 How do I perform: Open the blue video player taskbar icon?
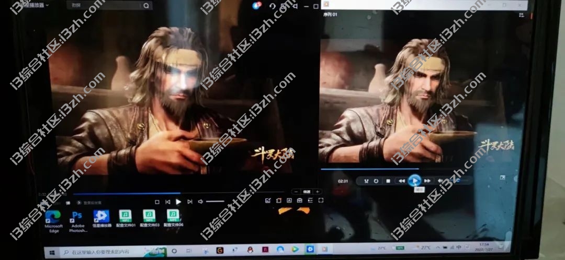(310, 249)
